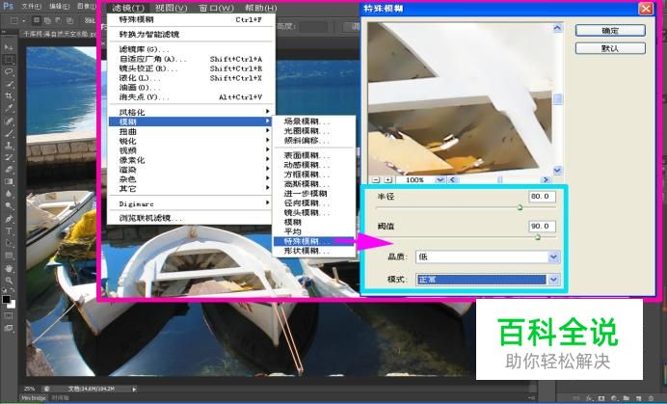
Task: Click the Add to selection icon
Action: coord(47,20)
